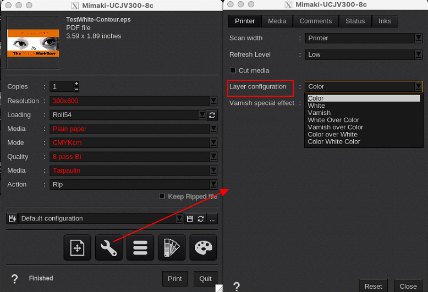Choose Varnish over Color option

point(364,127)
